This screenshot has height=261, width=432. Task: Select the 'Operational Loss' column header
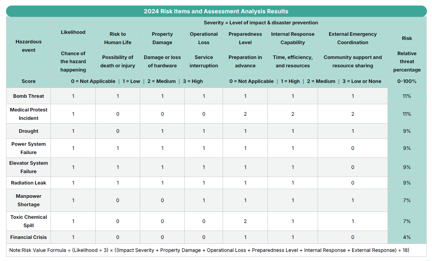204,38
